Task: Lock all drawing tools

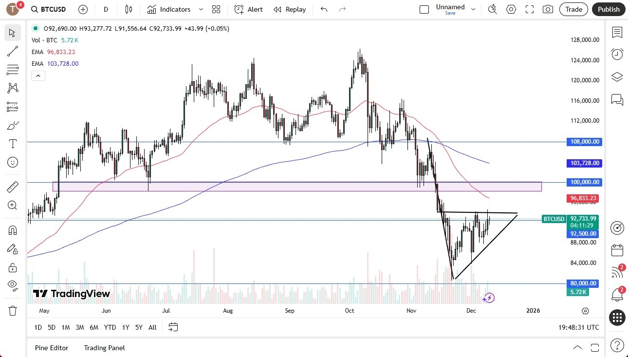Action: tap(13, 267)
